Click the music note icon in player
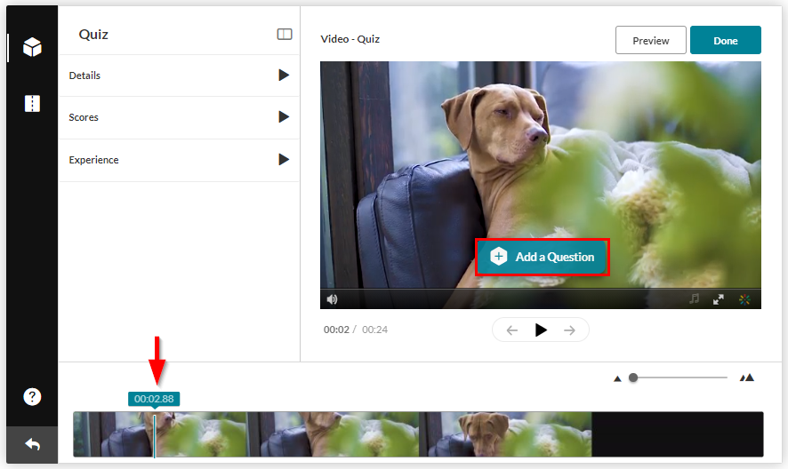This screenshot has height=469, width=788. [695, 299]
